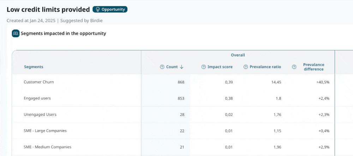Select SME - Medium Companies segment

(x=47, y=147)
